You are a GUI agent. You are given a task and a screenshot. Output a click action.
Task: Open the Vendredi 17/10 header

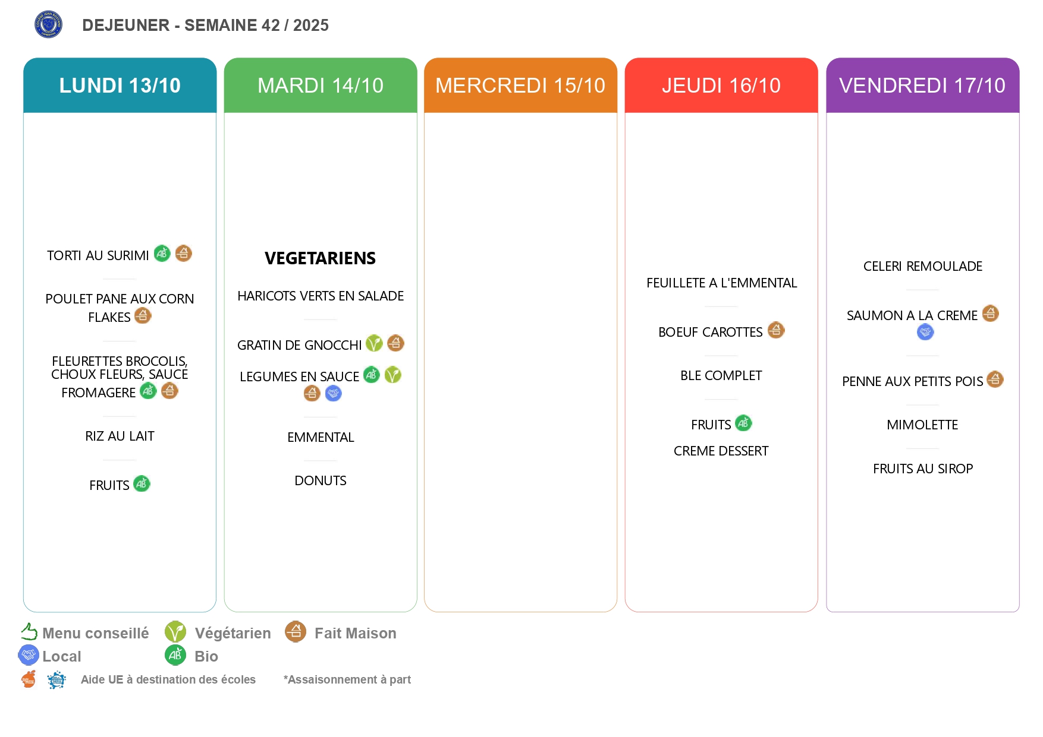pyautogui.click(x=922, y=86)
